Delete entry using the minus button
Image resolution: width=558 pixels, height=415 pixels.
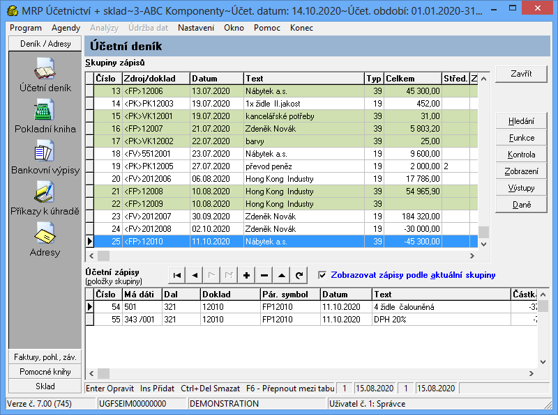[x=264, y=276]
